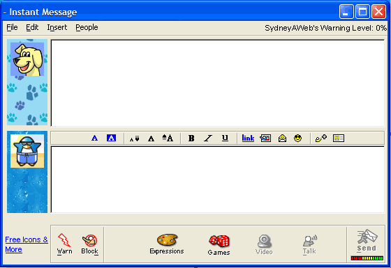Screen dimensions: 391x268
Task: Warn the buddy with lightning icon
Action: [64, 244]
